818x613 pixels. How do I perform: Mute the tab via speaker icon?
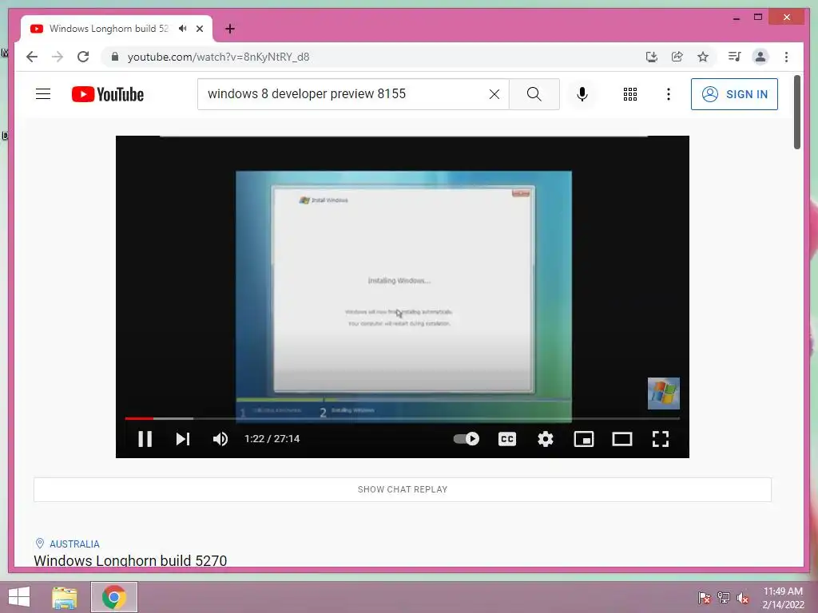[x=183, y=29]
